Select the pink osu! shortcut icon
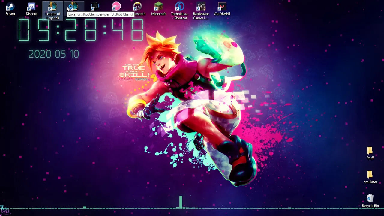Screen dimensions: 384x216 point(116,6)
